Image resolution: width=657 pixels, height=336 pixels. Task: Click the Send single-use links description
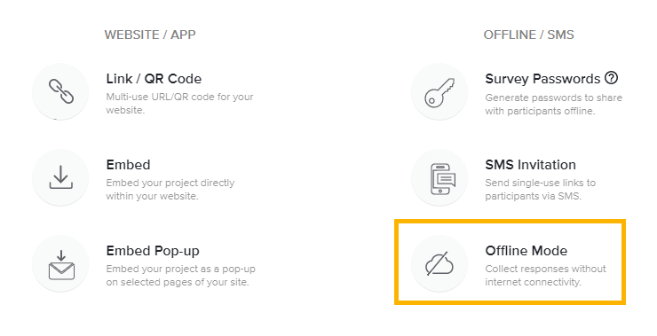[541, 189]
